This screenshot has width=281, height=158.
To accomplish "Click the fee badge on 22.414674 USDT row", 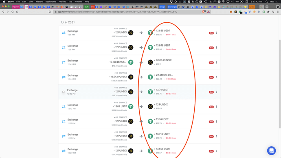I will coord(211,77).
